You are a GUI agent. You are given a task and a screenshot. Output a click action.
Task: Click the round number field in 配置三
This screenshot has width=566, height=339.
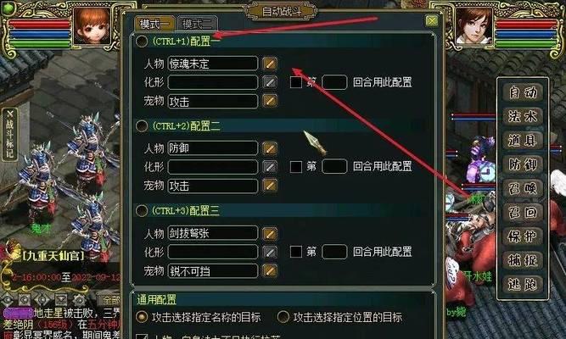point(334,252)
